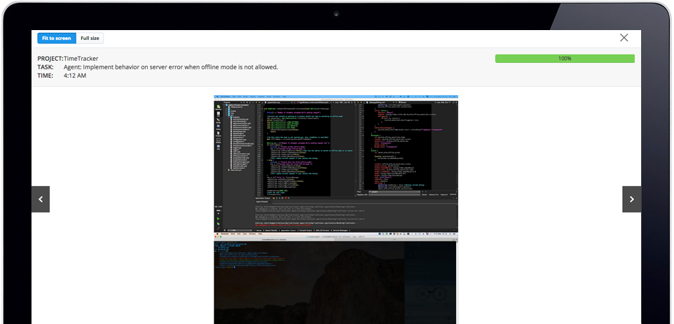Open the Qt Creator code editor screenshot
The width and height of the screenshot is (674, 324).
point(336,164)
